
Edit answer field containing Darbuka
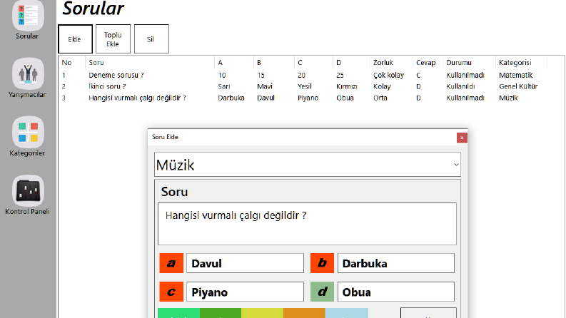point(395,263)
